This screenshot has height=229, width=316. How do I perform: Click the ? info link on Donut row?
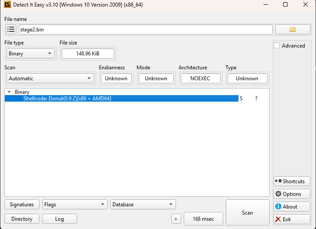tap(256, 99)
